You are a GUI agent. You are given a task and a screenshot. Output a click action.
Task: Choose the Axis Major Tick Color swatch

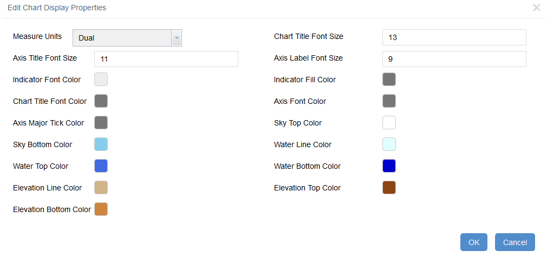pyautogui.click(x=101, y=123)
